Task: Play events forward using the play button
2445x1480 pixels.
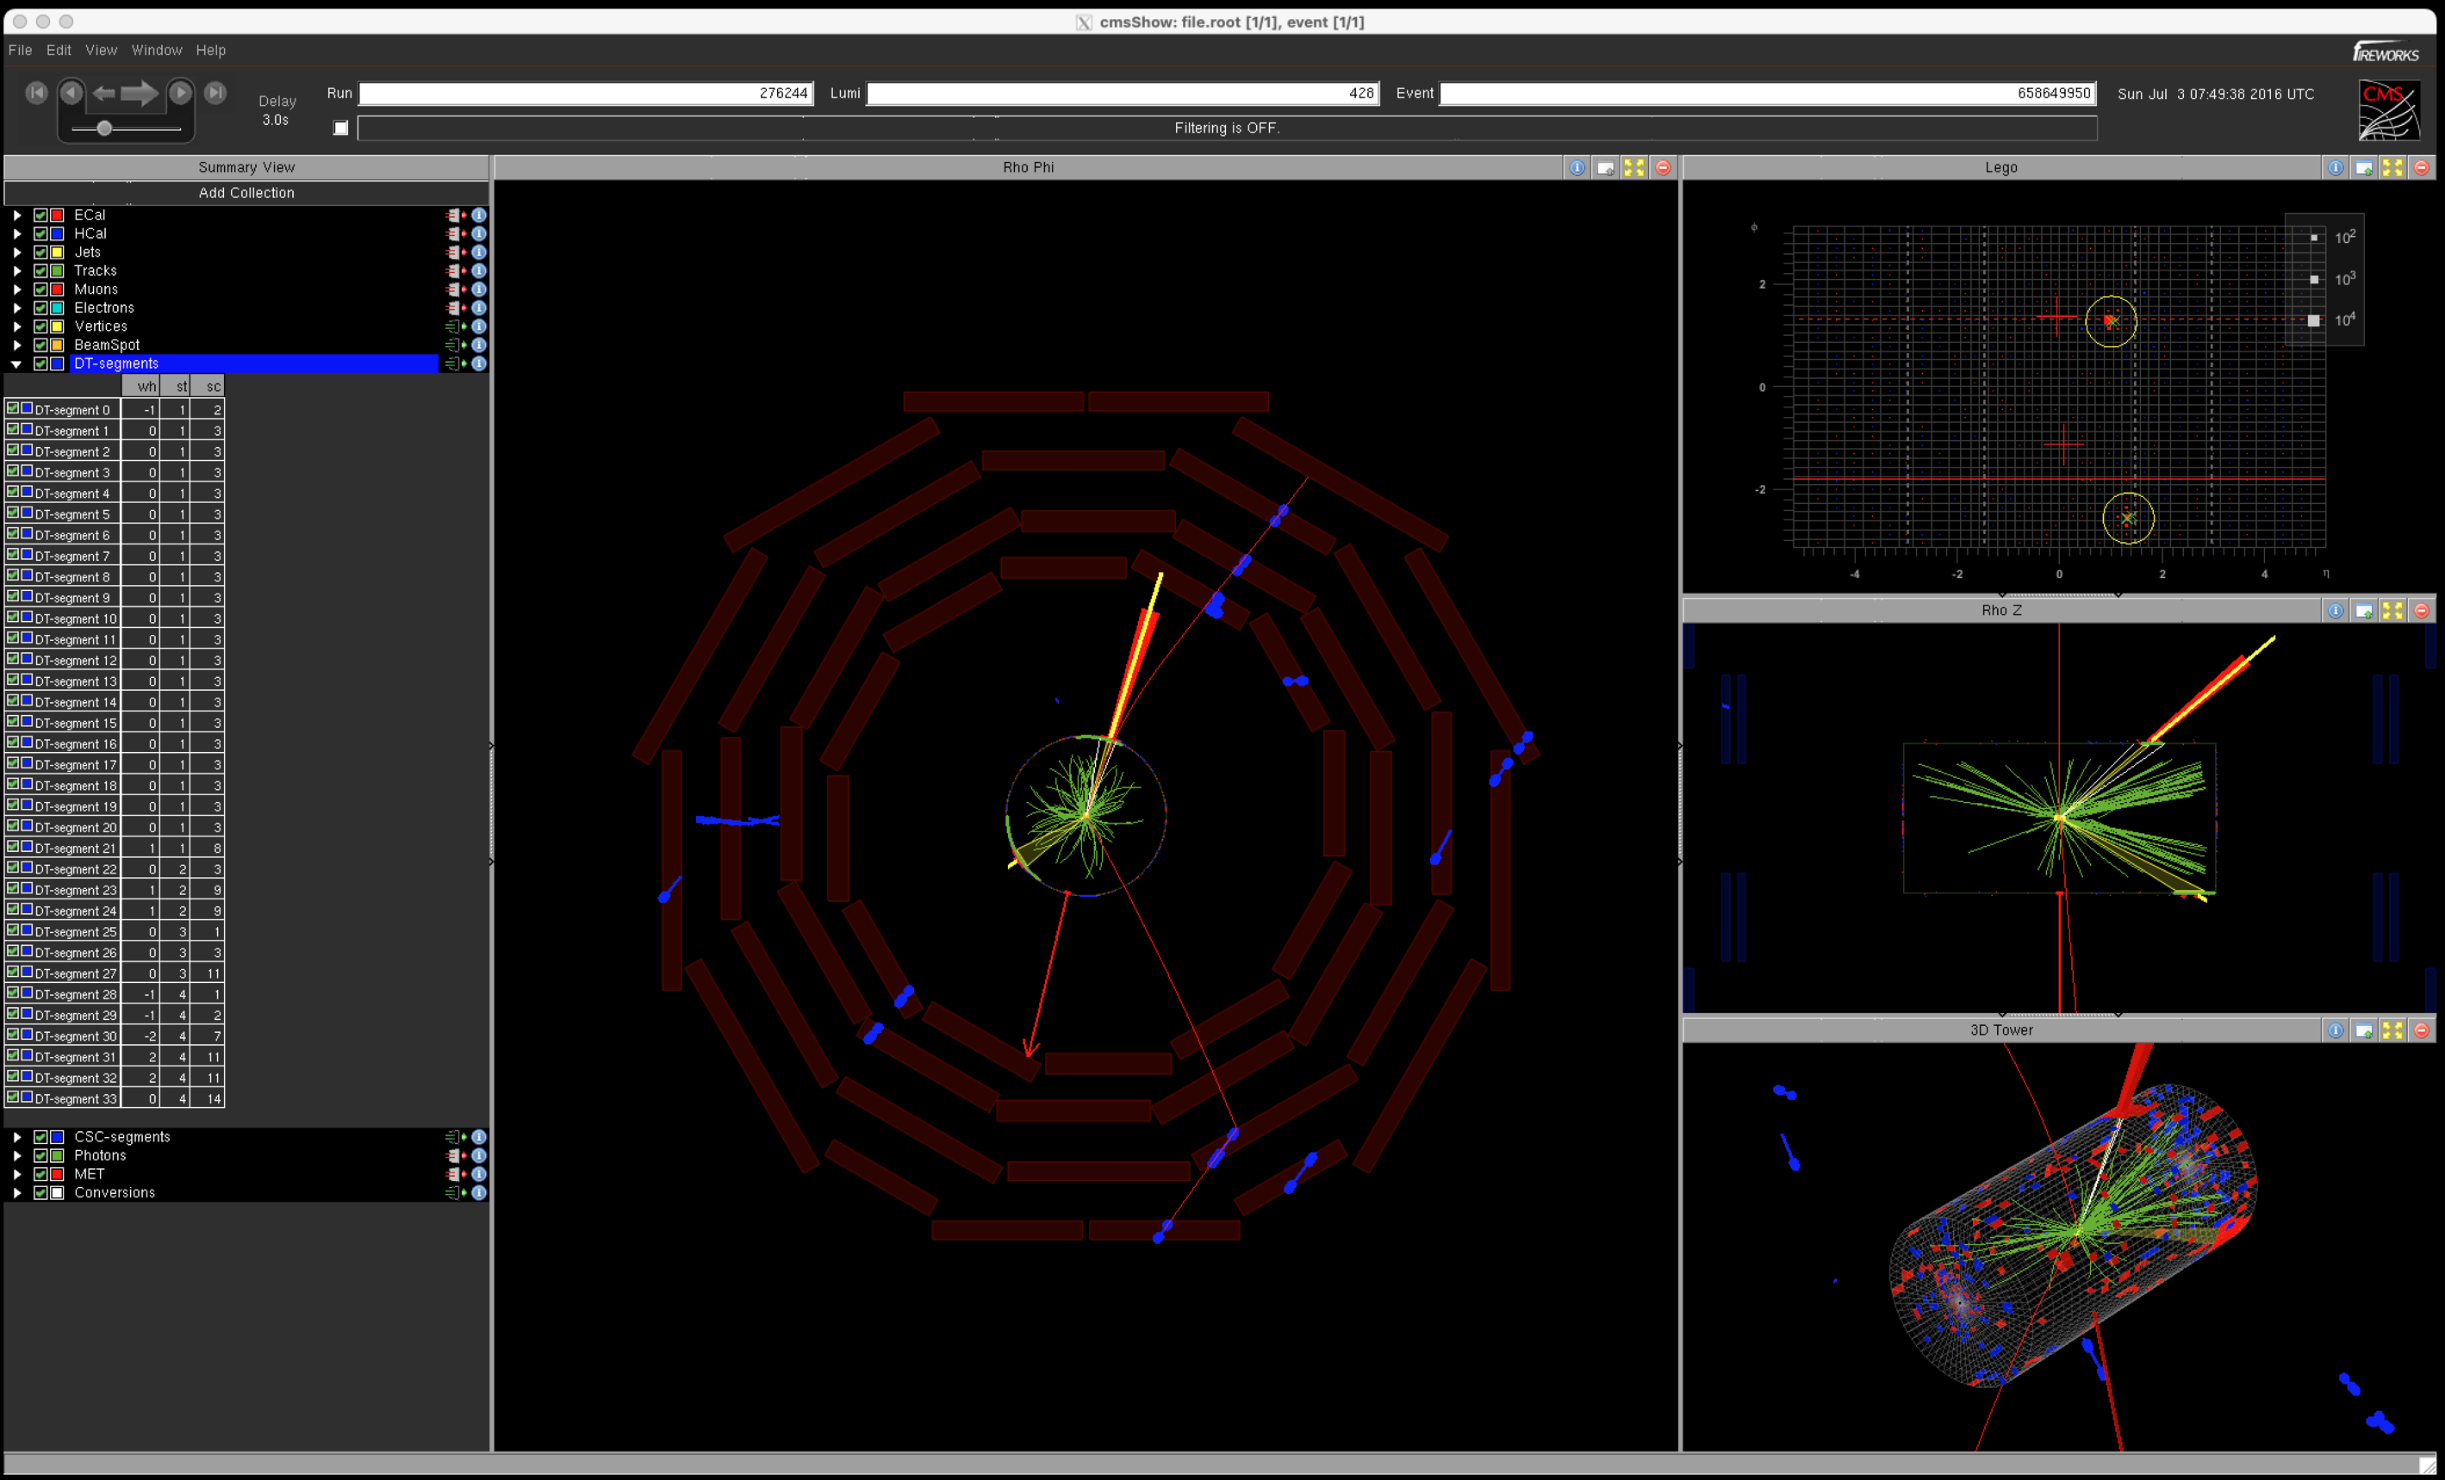Action: click(x=181, y=92)
